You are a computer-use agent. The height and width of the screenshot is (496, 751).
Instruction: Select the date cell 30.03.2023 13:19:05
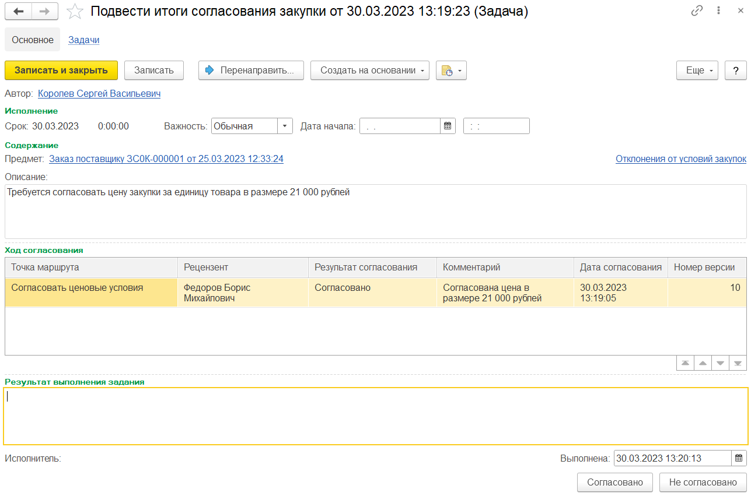coord(621,293)
